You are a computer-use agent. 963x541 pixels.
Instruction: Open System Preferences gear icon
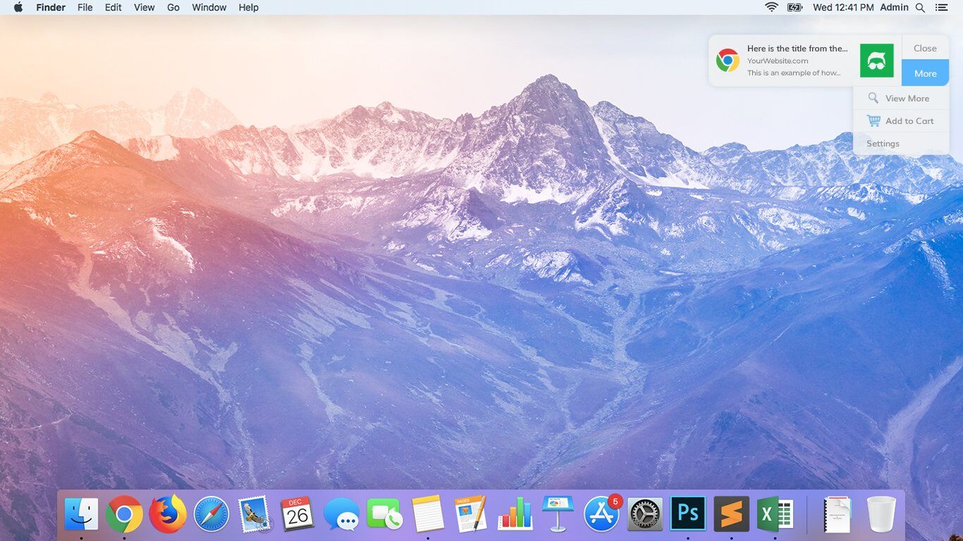pos(645,514)
